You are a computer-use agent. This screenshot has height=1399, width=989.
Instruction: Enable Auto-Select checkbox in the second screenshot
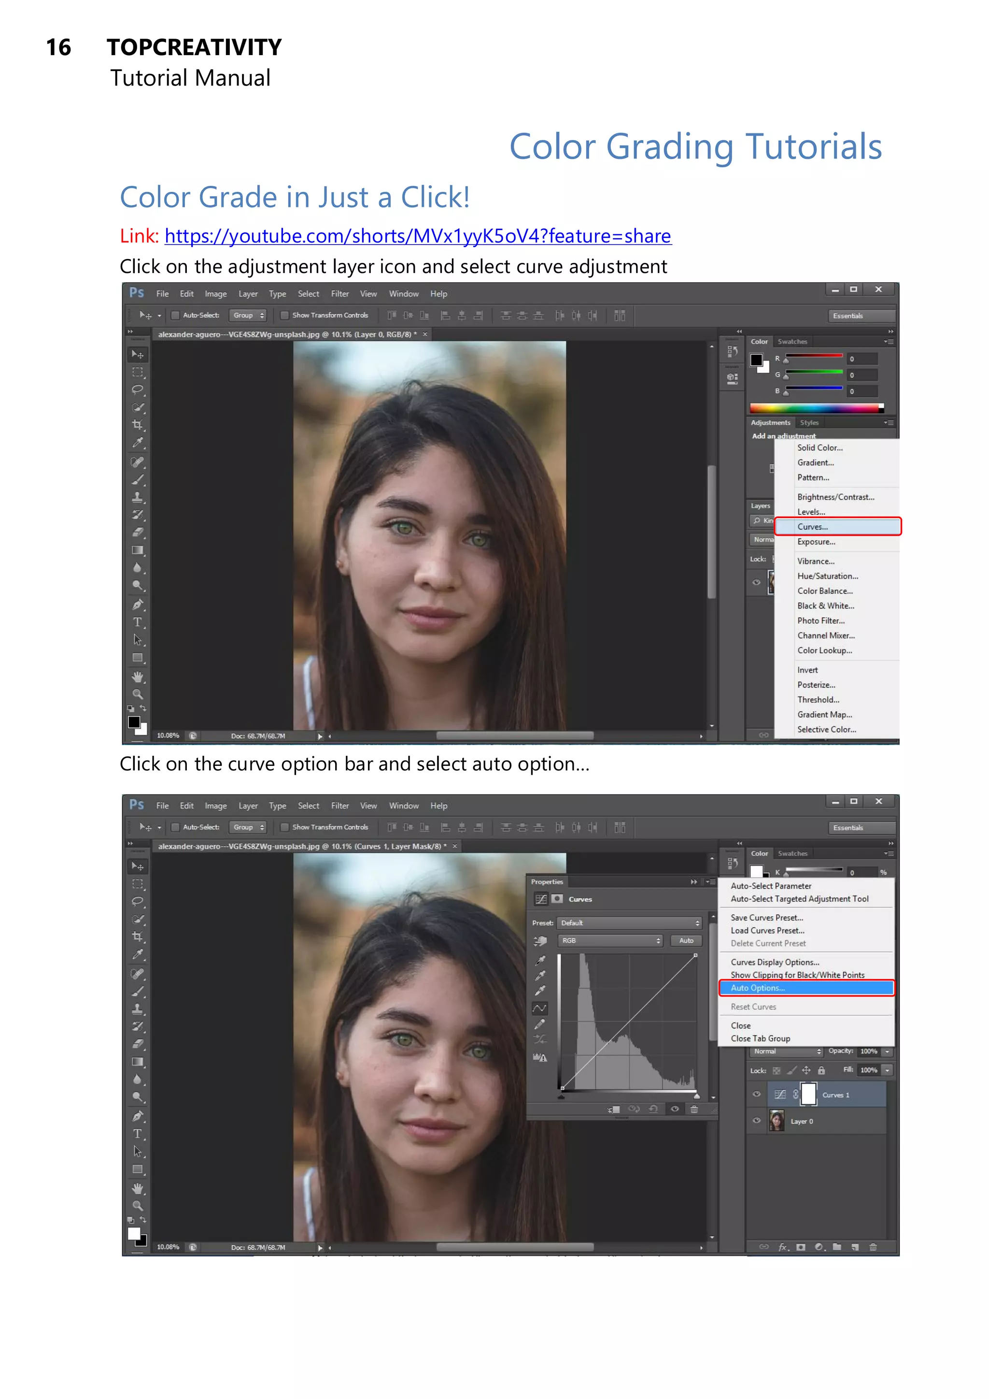point(175,827)
